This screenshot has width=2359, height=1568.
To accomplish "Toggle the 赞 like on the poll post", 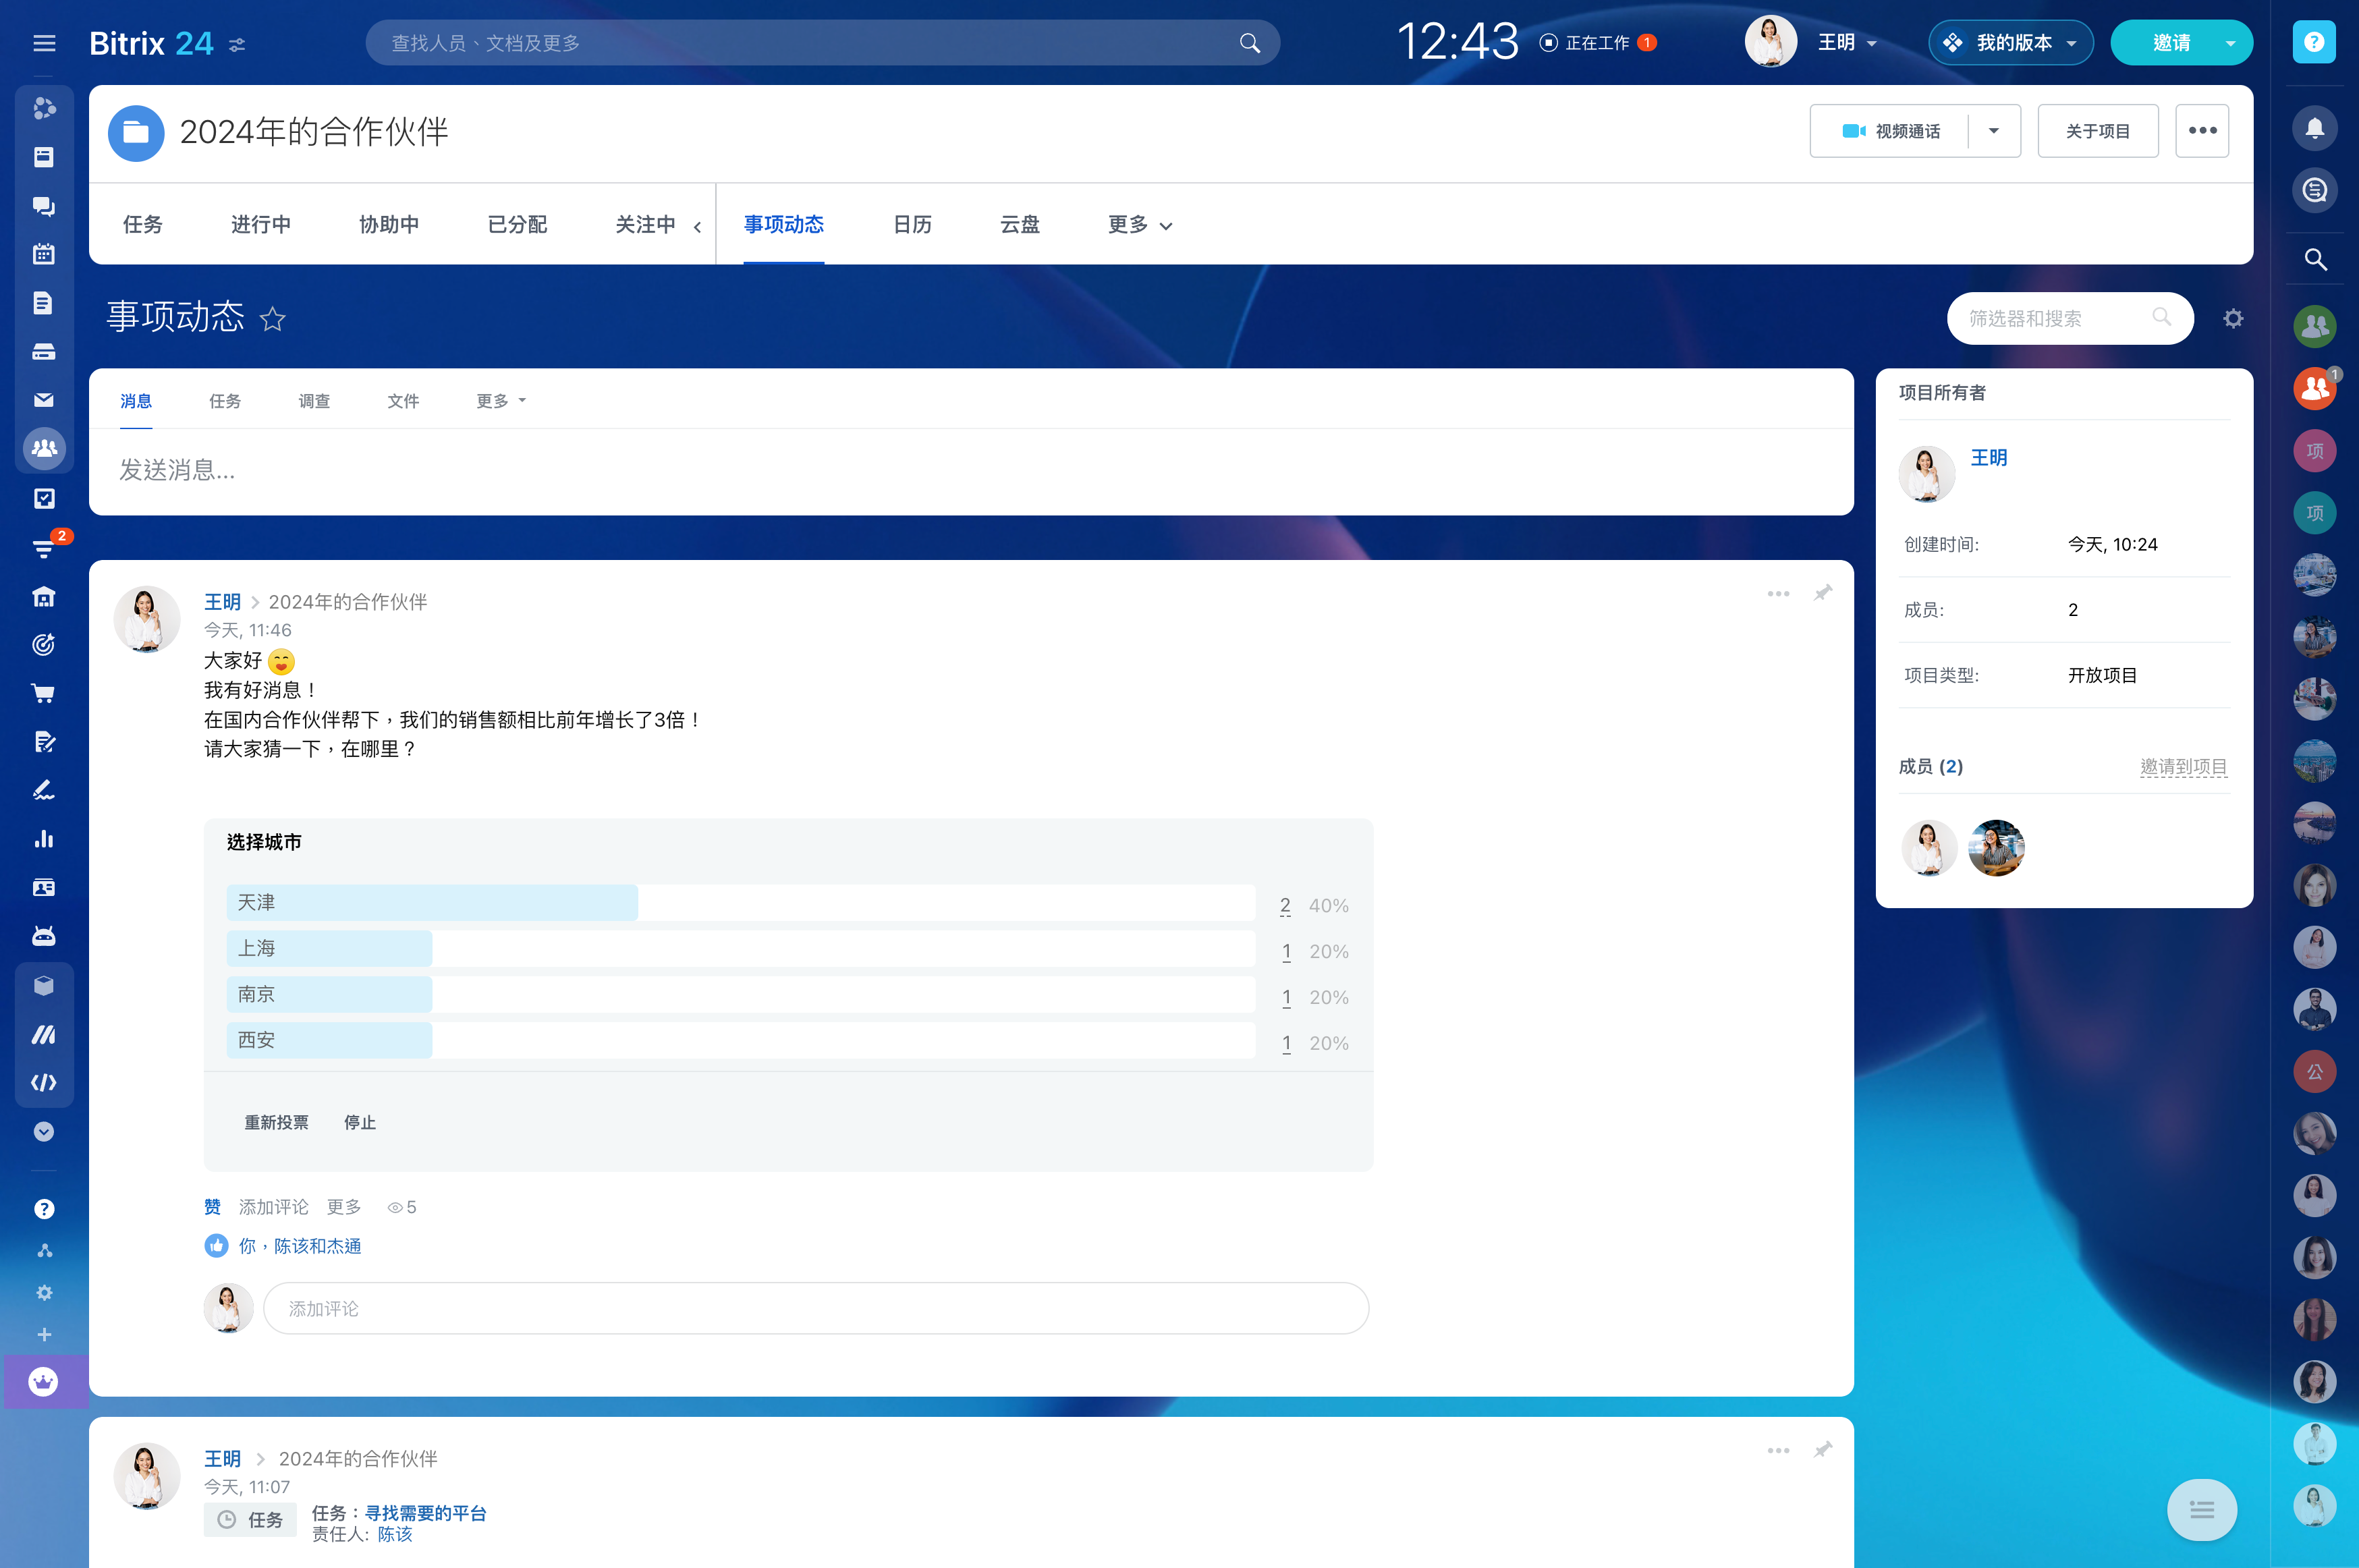I will (212, 1207).
